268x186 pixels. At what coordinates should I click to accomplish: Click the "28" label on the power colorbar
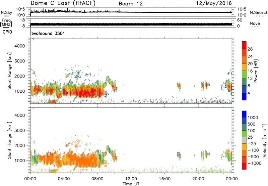(250, 49)
